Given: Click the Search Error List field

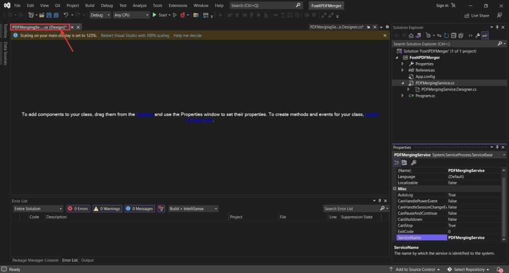Looking at the screenshot, I should [351, 209].
